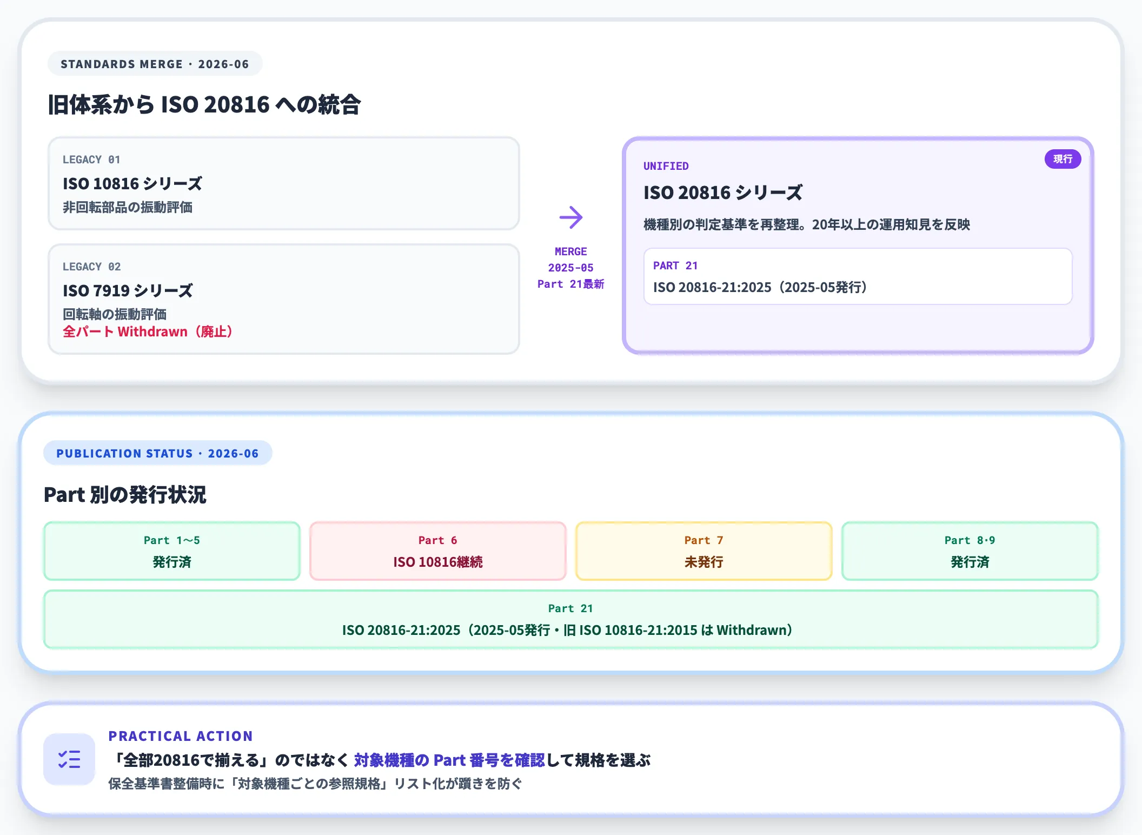Select the PUBLICATION STATUS · 2026-06 pill

(157, 453)
